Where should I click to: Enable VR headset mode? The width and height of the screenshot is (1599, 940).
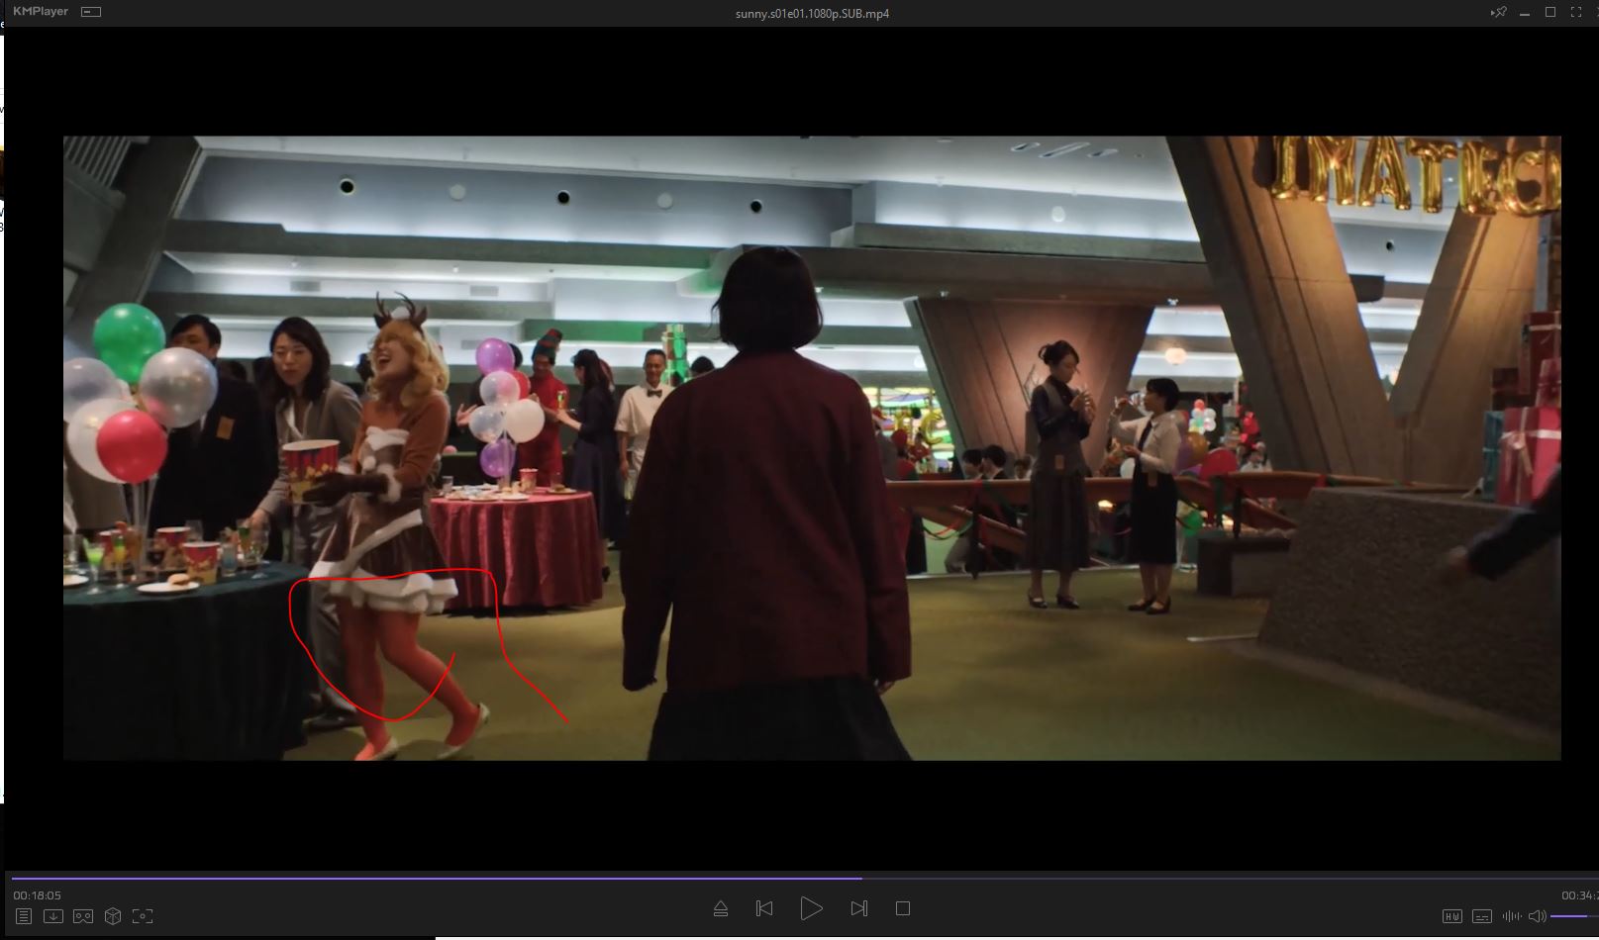coord(83,916)
